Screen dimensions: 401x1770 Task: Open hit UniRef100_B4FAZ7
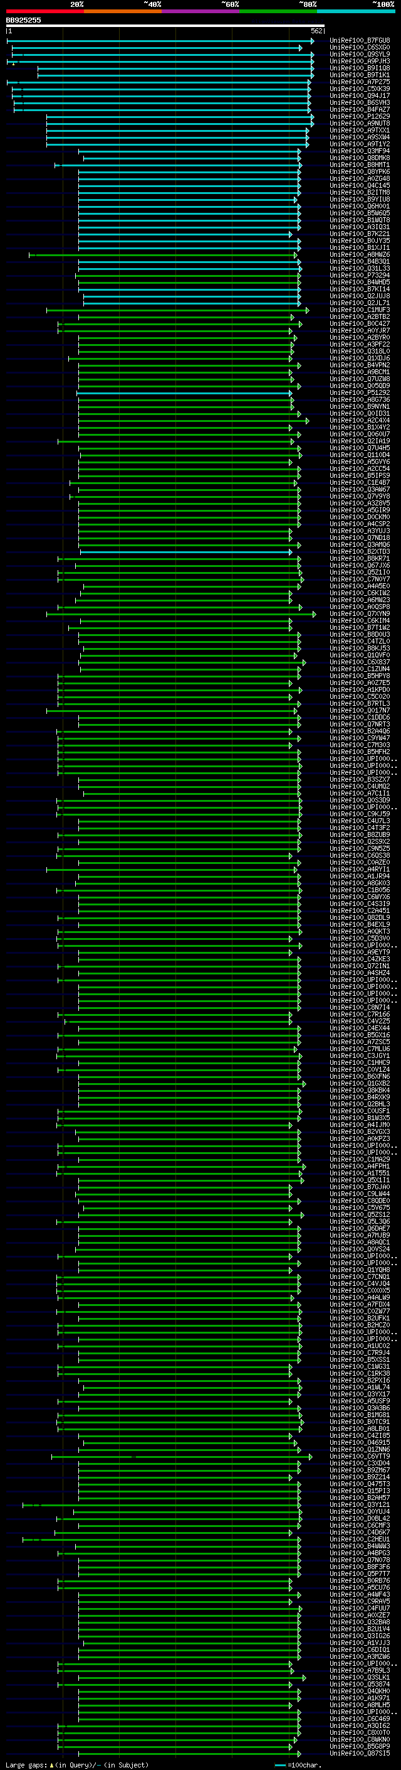pos(360,109)
